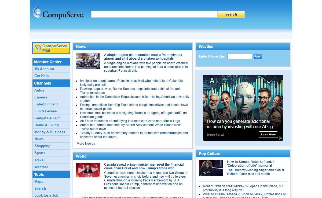This screenshot has height=198, width=322.
Task: Open the Entertainment channel
Action: tap(46, 104)
